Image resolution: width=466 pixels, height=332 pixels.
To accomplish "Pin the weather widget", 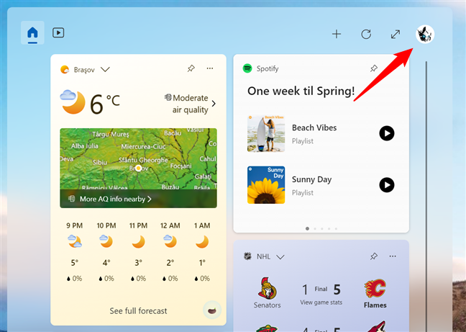I will [191, 68].
